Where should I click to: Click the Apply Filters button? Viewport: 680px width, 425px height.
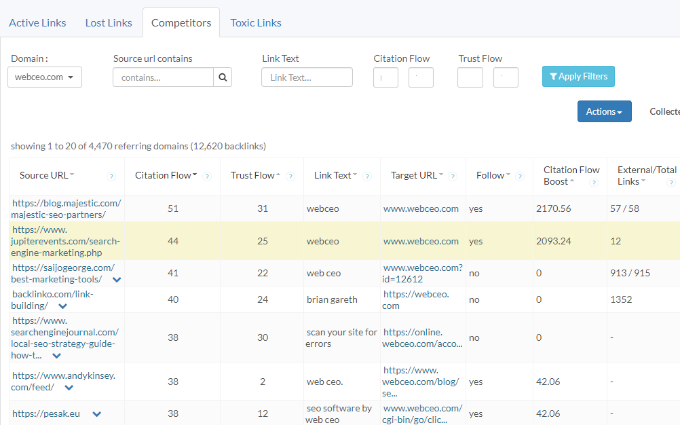click(x=578, y=76)
